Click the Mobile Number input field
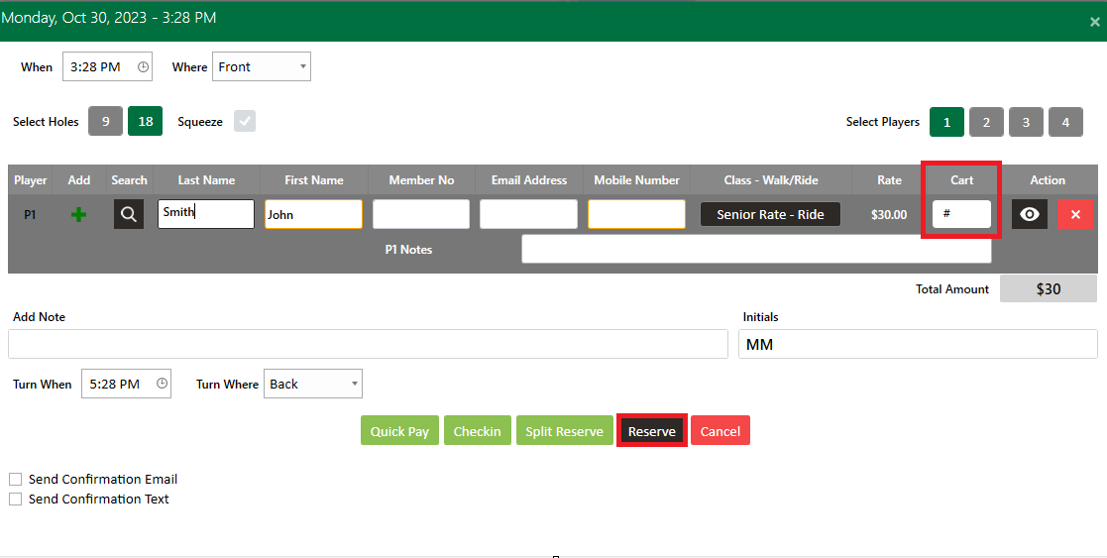 tap(636, 214)
